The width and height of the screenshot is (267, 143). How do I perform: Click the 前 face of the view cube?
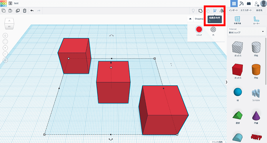click(x=9, y=26)
